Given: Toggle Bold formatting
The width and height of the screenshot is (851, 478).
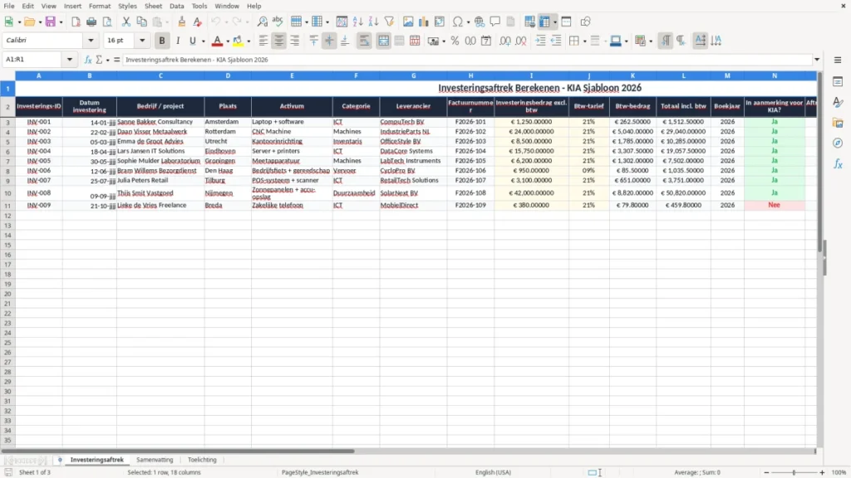Looking at the screenshot, I should (x=162, y=41).
